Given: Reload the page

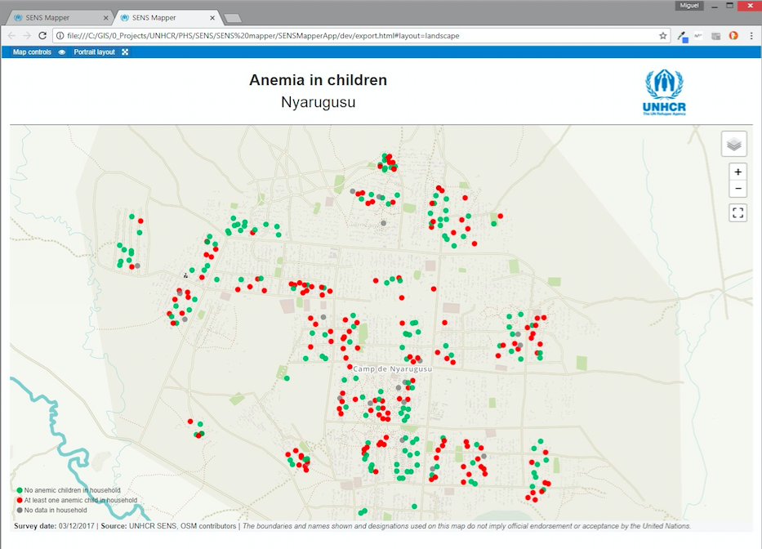Looking at the screenshot, I should point(42,36).
